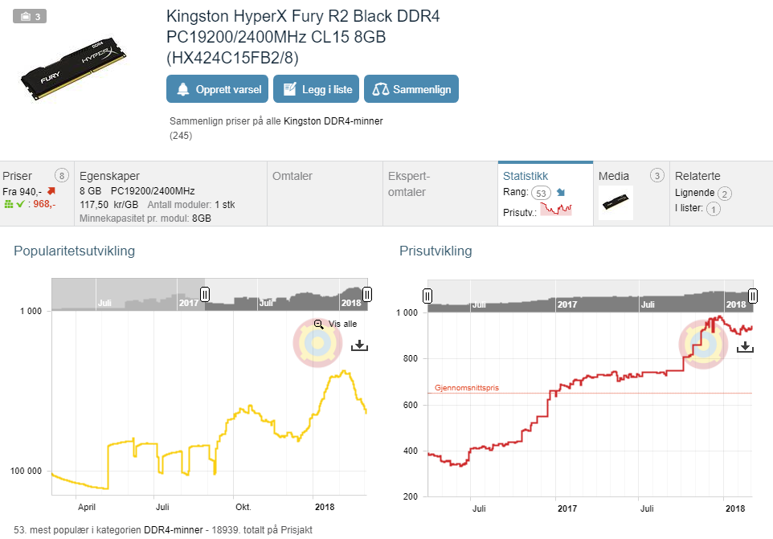Image resolution: width=773 pixels, height=539 pixels.
Task: Click the rank badge showing 53
Action: pos(541,193)
